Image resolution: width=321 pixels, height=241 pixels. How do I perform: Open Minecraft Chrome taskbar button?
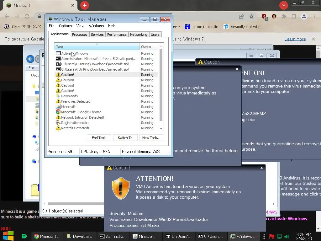(x=48, y=236)
